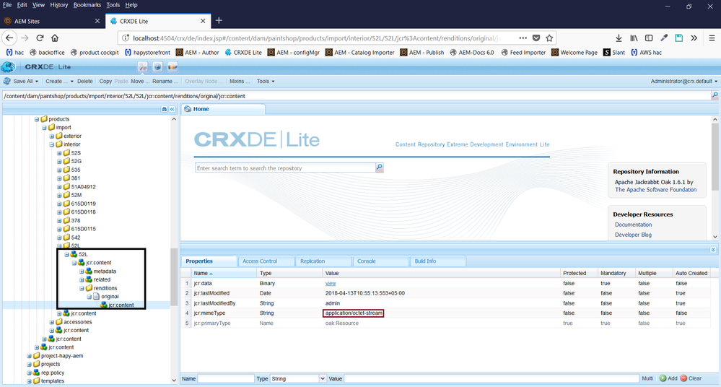
Task: Click the property Name input field
Action: [x=226, y=378]
